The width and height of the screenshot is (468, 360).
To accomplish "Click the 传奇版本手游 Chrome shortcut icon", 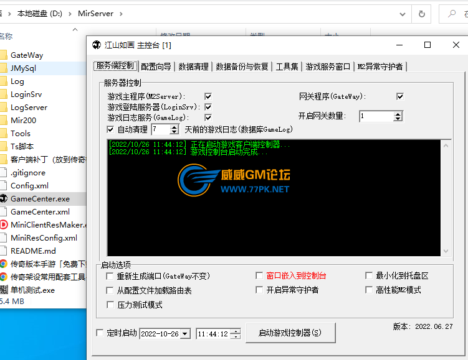I will tap(3, 264).
